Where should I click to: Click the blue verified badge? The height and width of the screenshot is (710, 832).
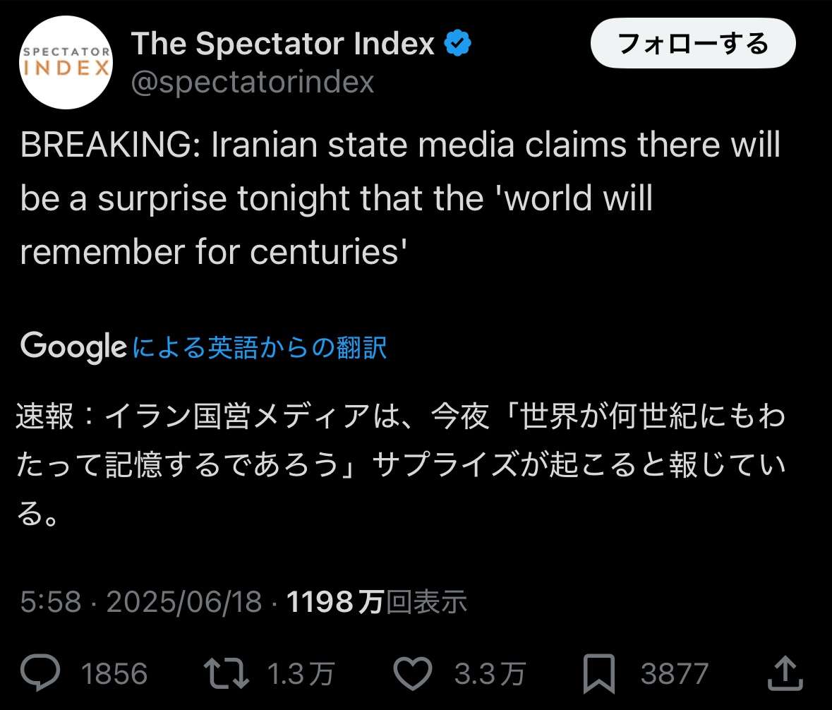click(x=457, y=44)
